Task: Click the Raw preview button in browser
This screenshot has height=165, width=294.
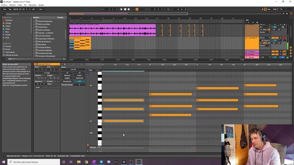Action: [x=64, y=59]
